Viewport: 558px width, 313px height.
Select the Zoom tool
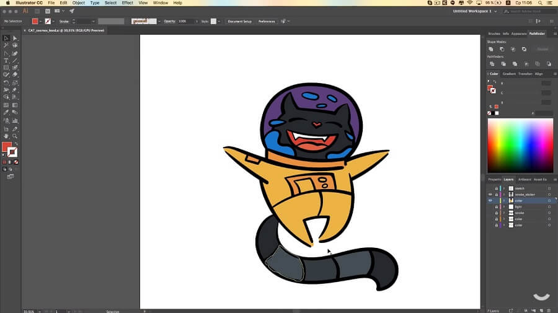pyautogui.click(x=15, y=135)
